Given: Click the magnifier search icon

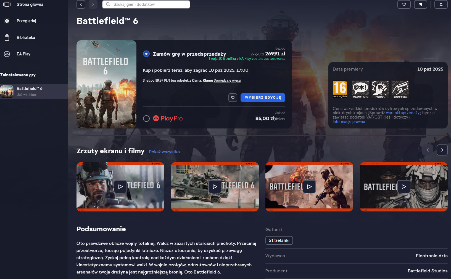Looking at the screenshot, I should point(108,4).
